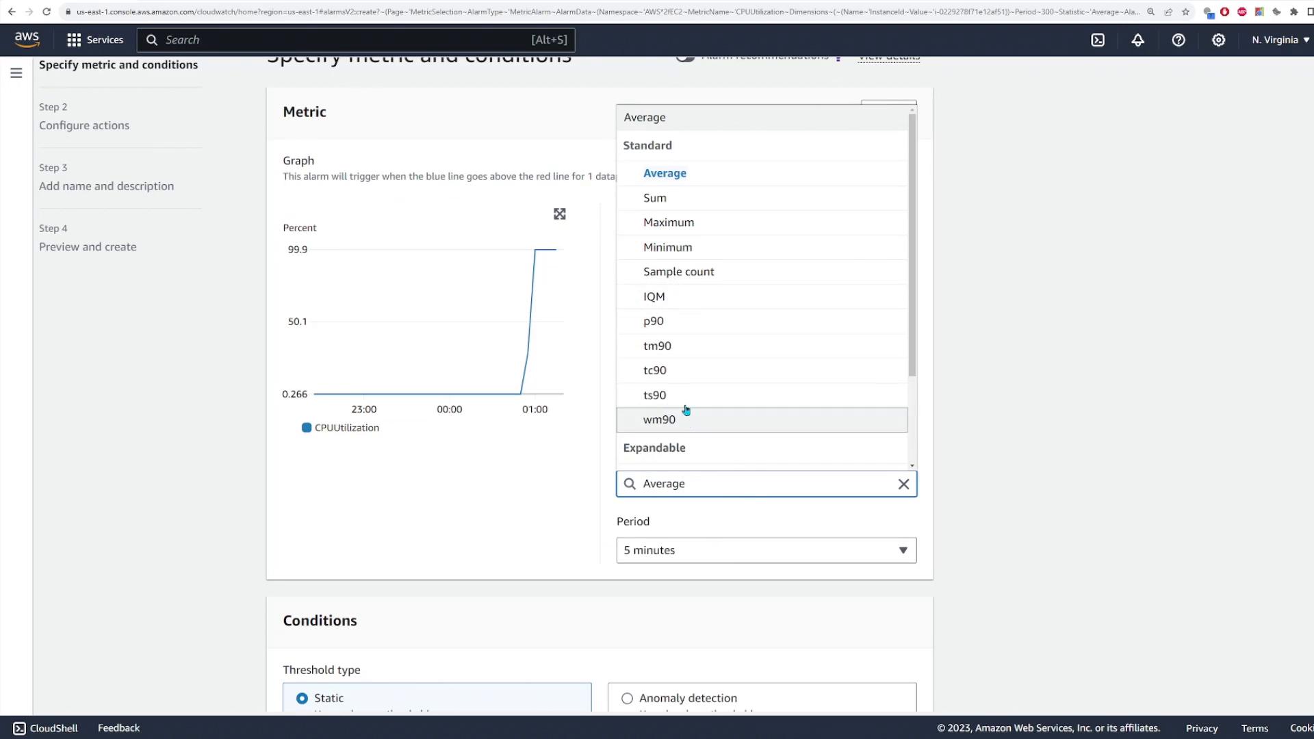The width and height of the screenshot is (1314, 739).
Task: Click the browser address bar URL
Action: [608, 12]
